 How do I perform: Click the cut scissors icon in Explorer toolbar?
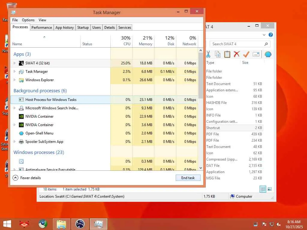pyautogui.click(x=208, y=54)
